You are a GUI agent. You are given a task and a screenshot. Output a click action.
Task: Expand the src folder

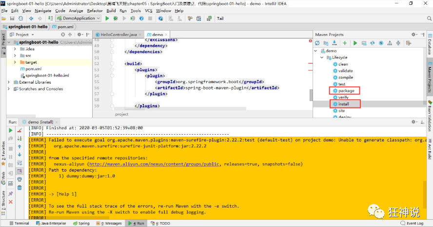15,55
